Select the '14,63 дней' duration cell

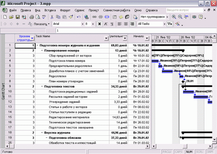coord(119,117)
